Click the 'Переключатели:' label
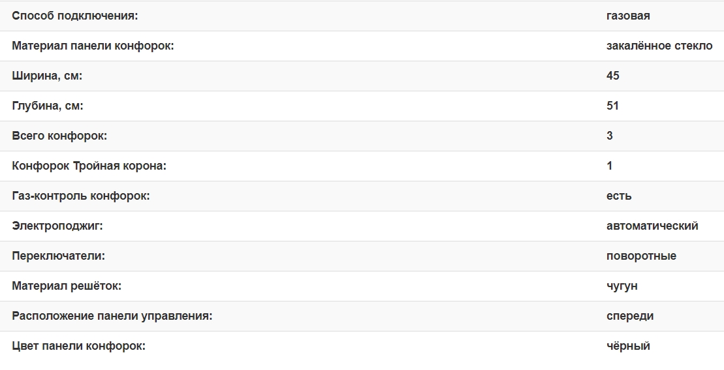The image size is (724, 370). pos(58,256)
